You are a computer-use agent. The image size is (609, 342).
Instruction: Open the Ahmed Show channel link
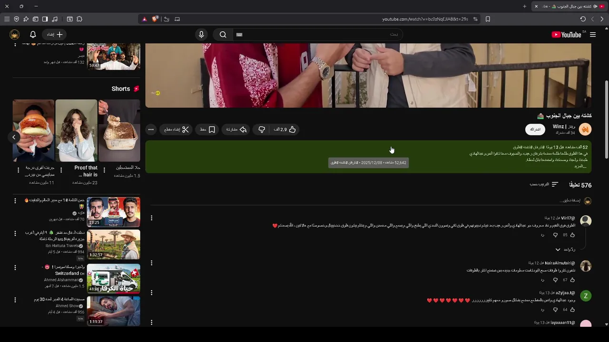(67, 306)
